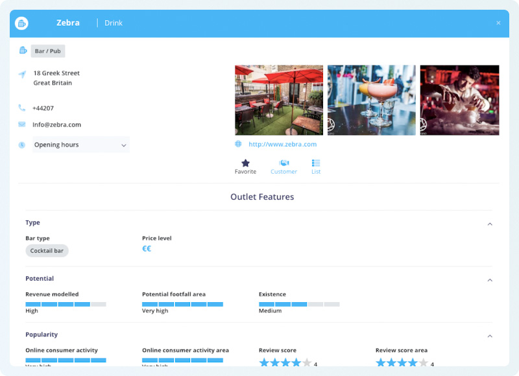Viewport: 519px width, 376px height.
Task: Open the terrace photo with red umbrellas
Action: pos(279,100)
